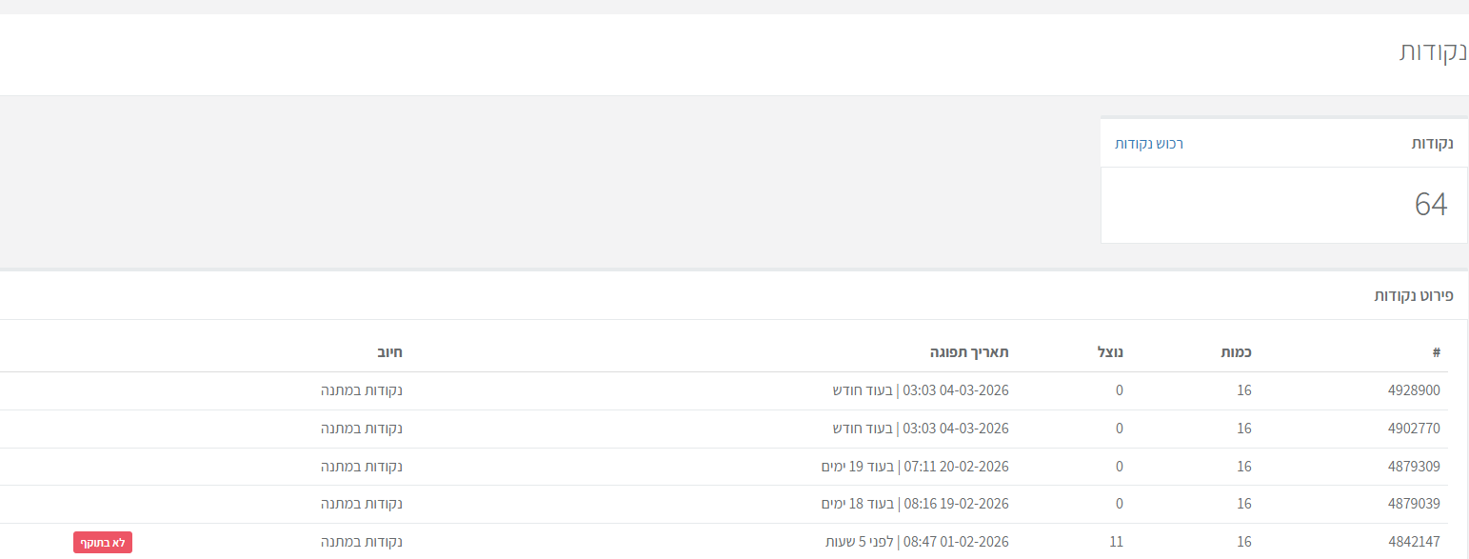Select record number 4928900
1469x559 pixels.
[x=1414, y=390]
